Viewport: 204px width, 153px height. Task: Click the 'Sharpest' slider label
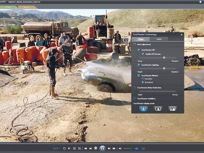tap(175, 61)
